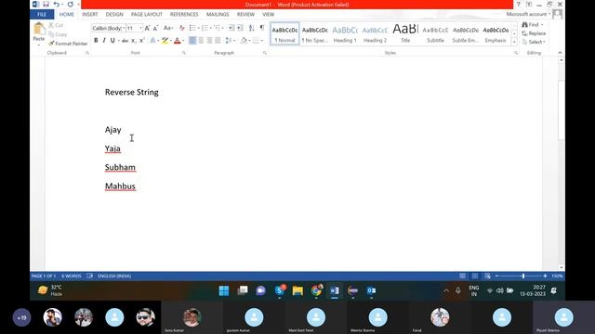Click the Paste clipboard icon
This screenshot has height=334, width=595.
click(39, 29)
